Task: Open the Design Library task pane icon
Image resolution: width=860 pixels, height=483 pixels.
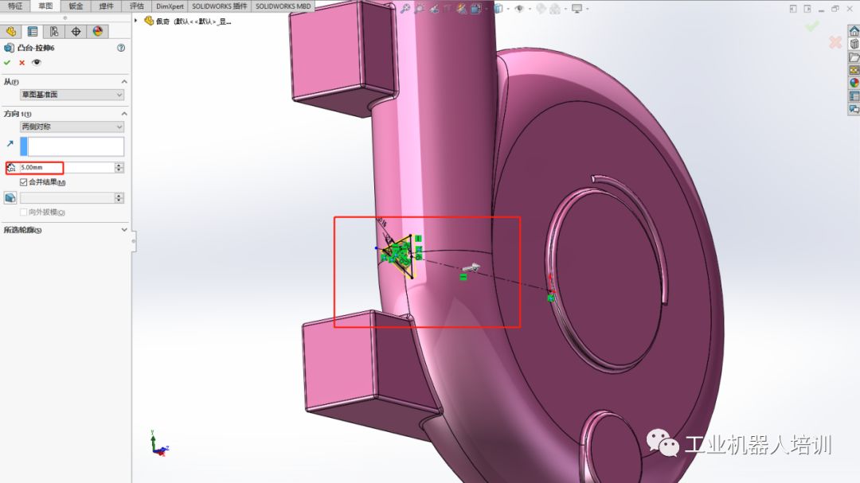Action: tap(854, 45)
